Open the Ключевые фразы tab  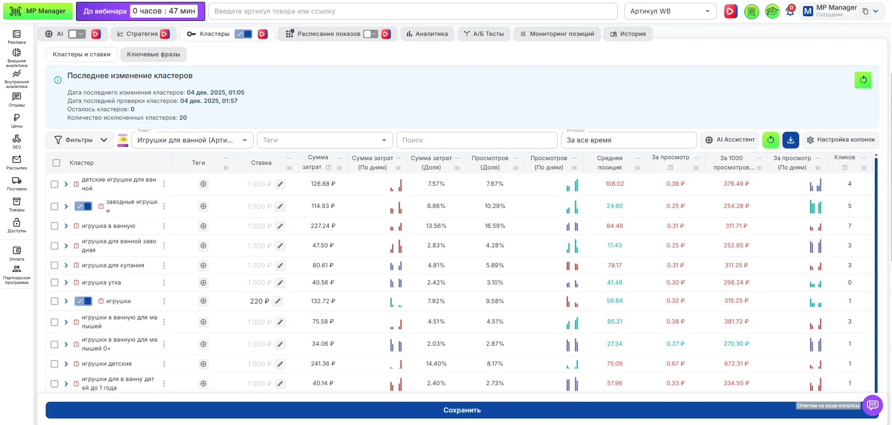pyautogui.click(x=153, y=54)
